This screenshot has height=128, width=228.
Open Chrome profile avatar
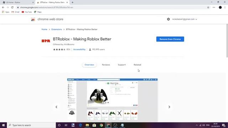pyautogui.click(x=220, y=7)
